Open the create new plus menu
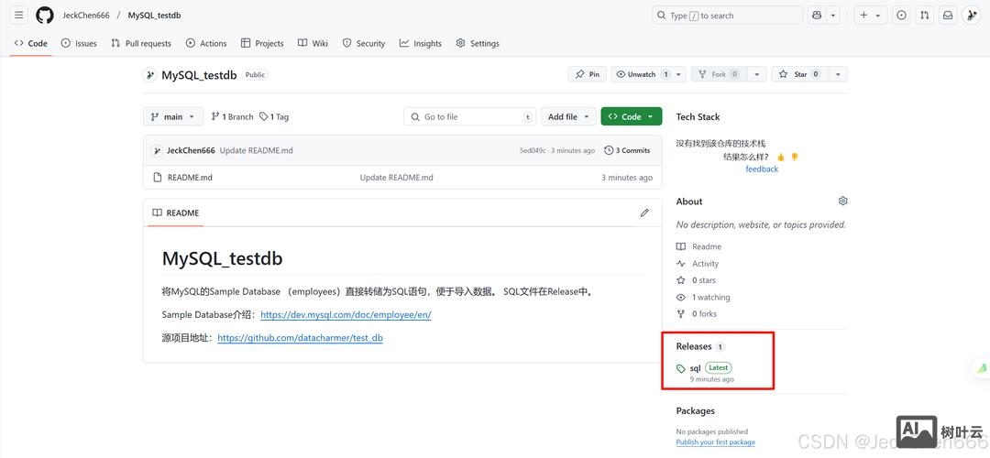 (871, 16)
